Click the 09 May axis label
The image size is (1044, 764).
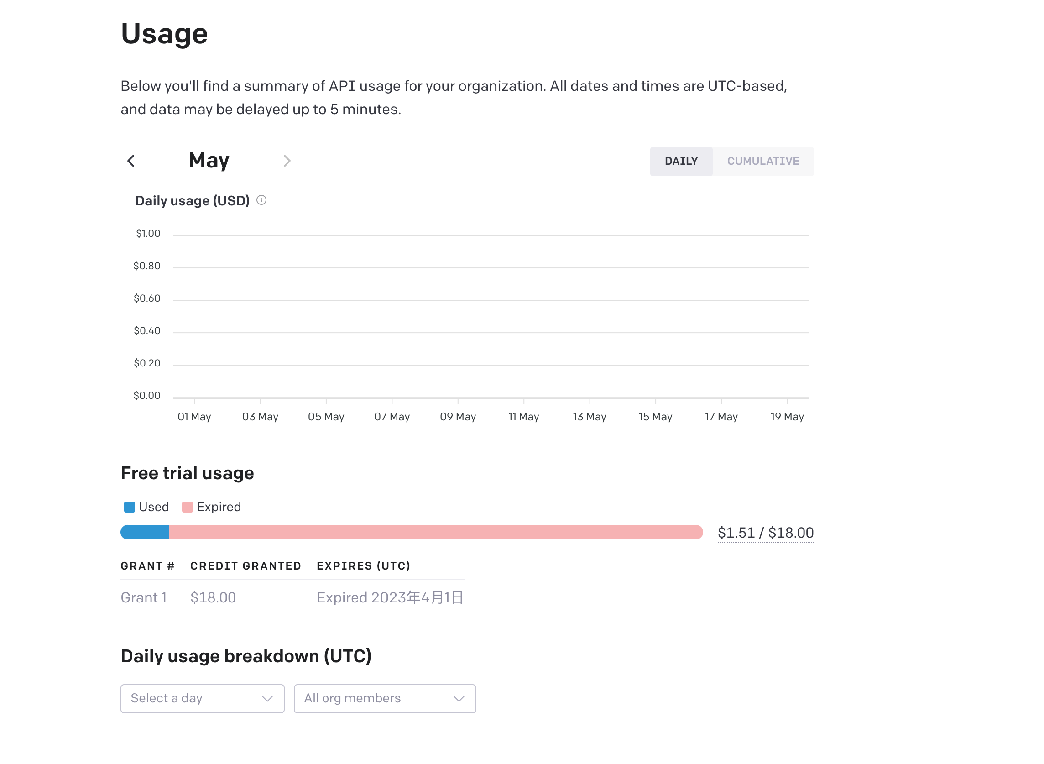pyautogui.click(x=458, y=417)
